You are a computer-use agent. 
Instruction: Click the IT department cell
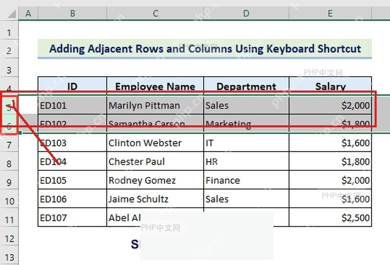[x=246, y=143]
